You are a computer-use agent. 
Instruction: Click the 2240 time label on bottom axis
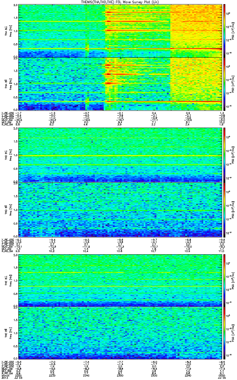86,375
